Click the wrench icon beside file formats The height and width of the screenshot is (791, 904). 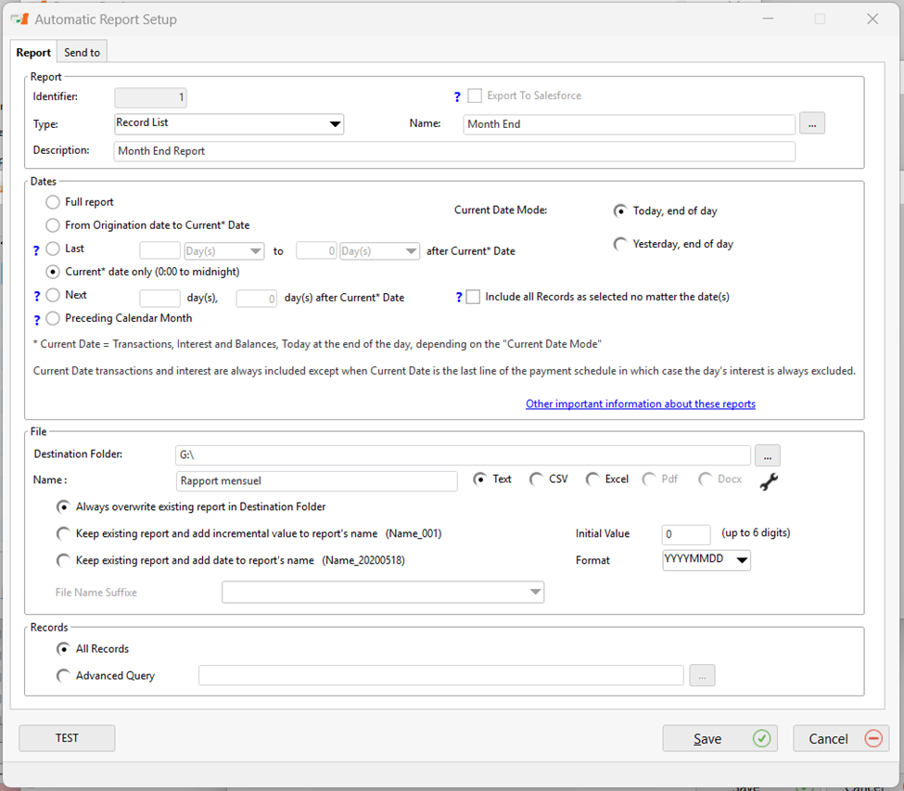(x=769, y=481)
